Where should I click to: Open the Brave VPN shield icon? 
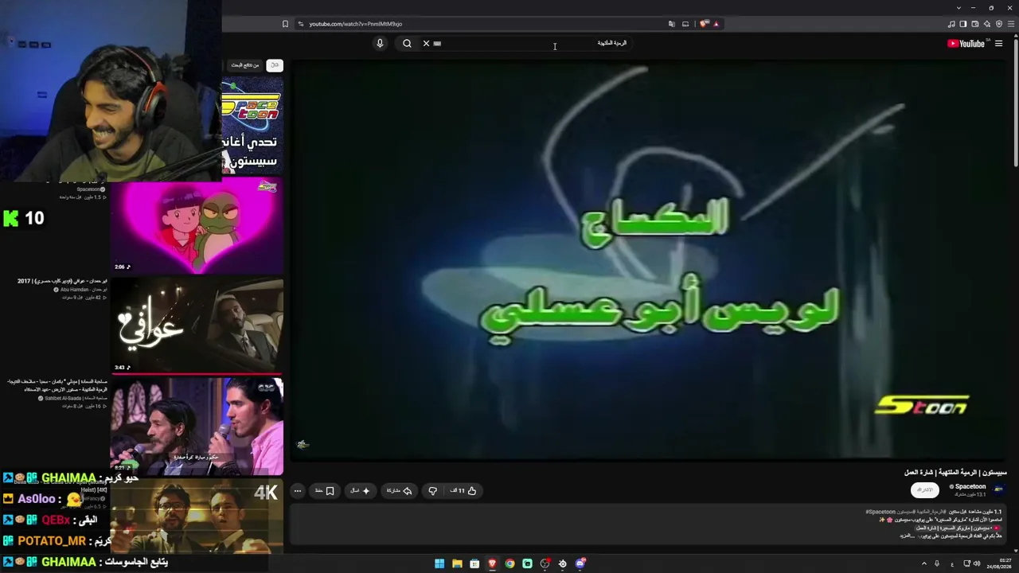[999, 24]
